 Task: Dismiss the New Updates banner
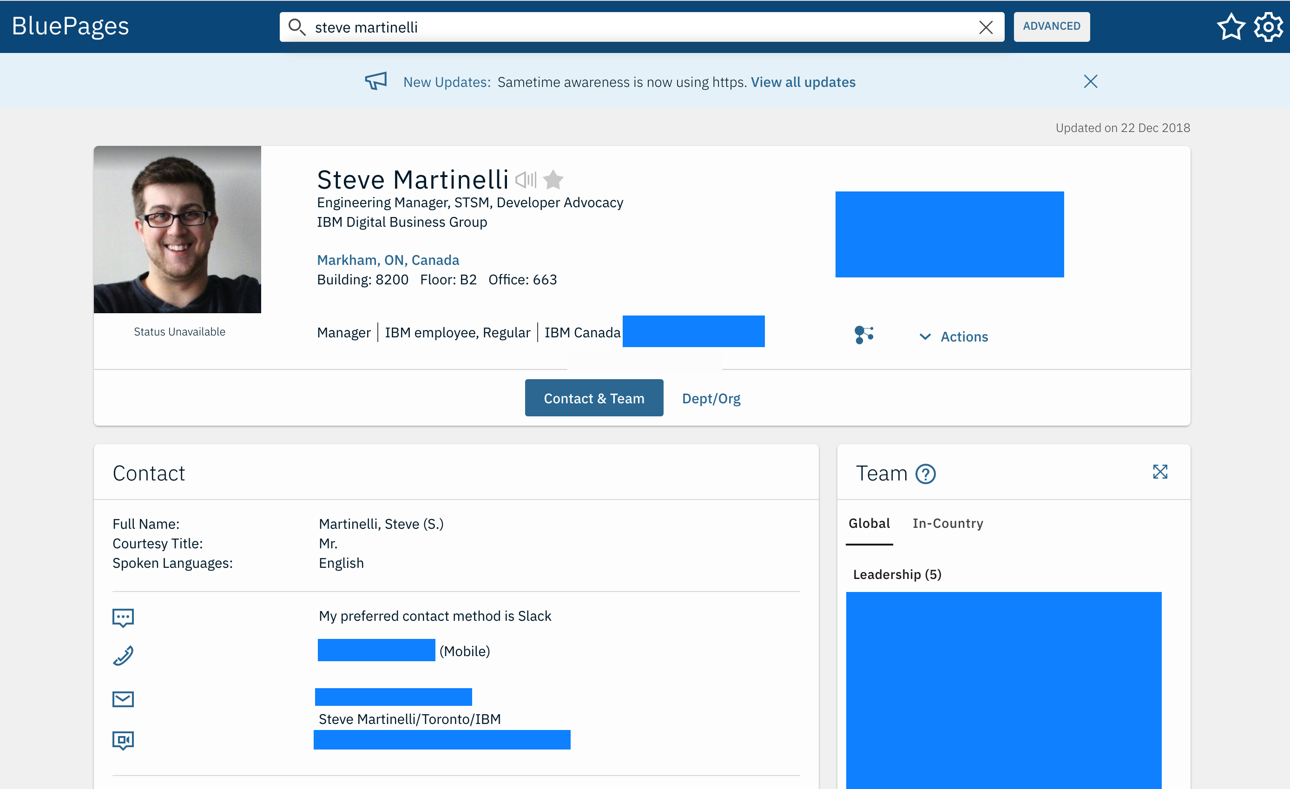tap(1091, 81)
